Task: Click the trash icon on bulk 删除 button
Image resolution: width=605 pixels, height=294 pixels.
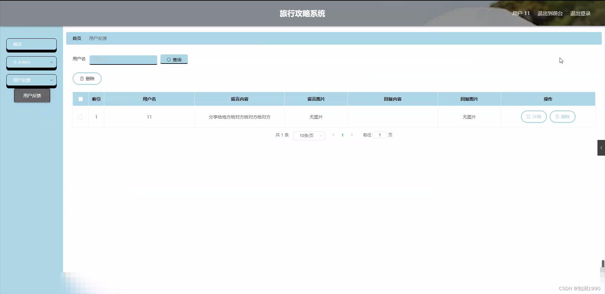Action: [82, 79]
